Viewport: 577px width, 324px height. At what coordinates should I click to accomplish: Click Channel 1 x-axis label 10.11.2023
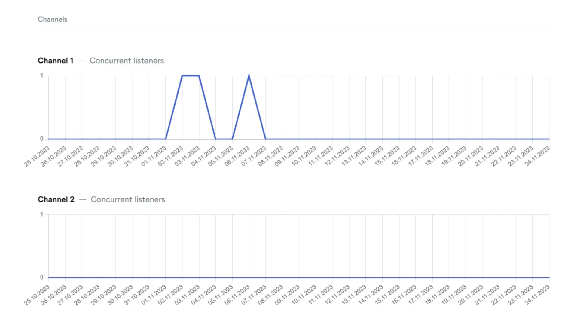point(304,156)
